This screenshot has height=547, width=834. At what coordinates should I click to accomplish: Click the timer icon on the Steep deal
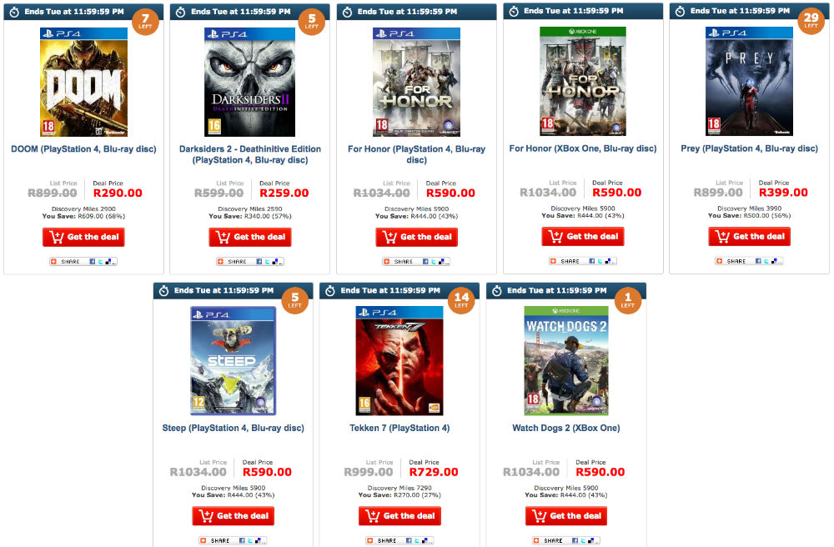[x=163, y=291]
